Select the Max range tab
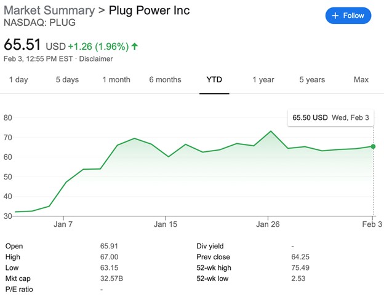The height and width of the screenshot is (308, 384). pos(361,80)
